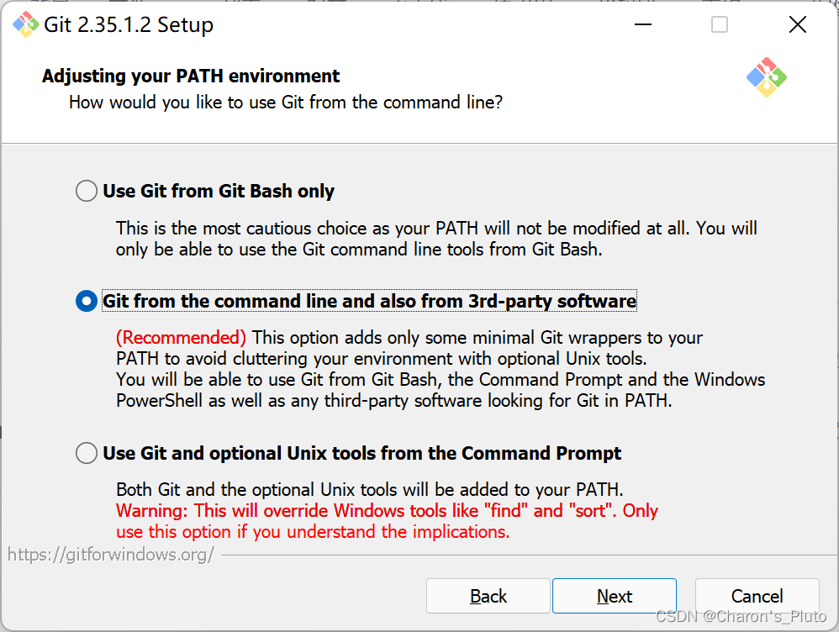Select the Git Bash only radio button
The height and width of the screenshot is (632, 839).
87,192
